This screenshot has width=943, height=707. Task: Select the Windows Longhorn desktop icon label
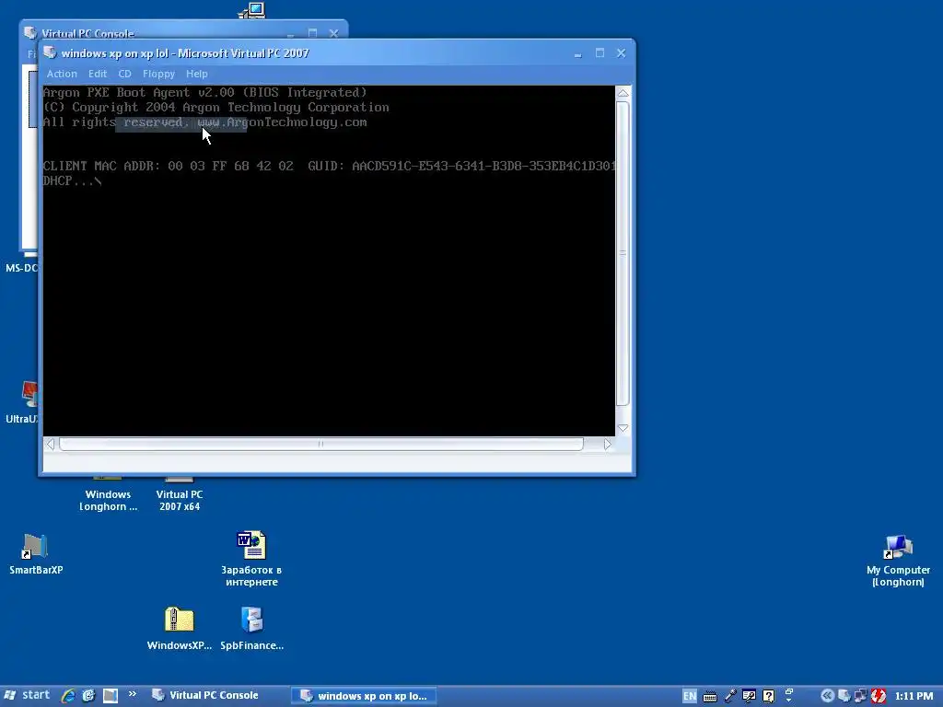click(109, 500)
